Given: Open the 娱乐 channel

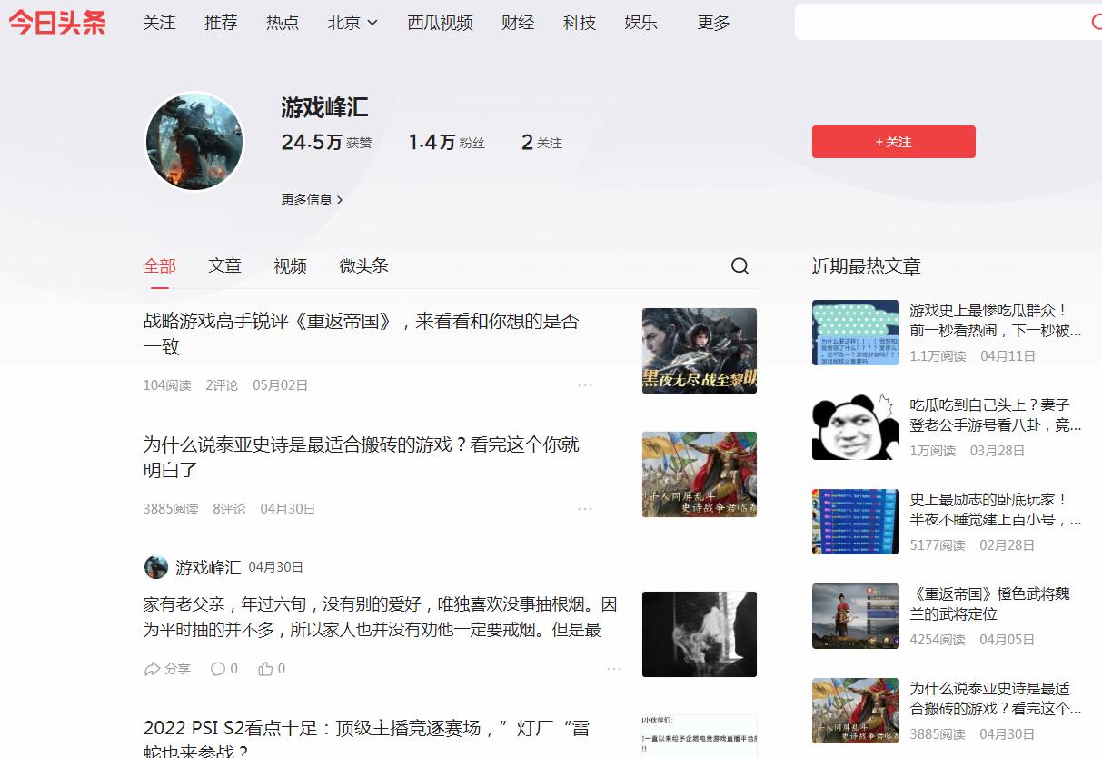Looking at the screenshot, I should tap(641, 23).
